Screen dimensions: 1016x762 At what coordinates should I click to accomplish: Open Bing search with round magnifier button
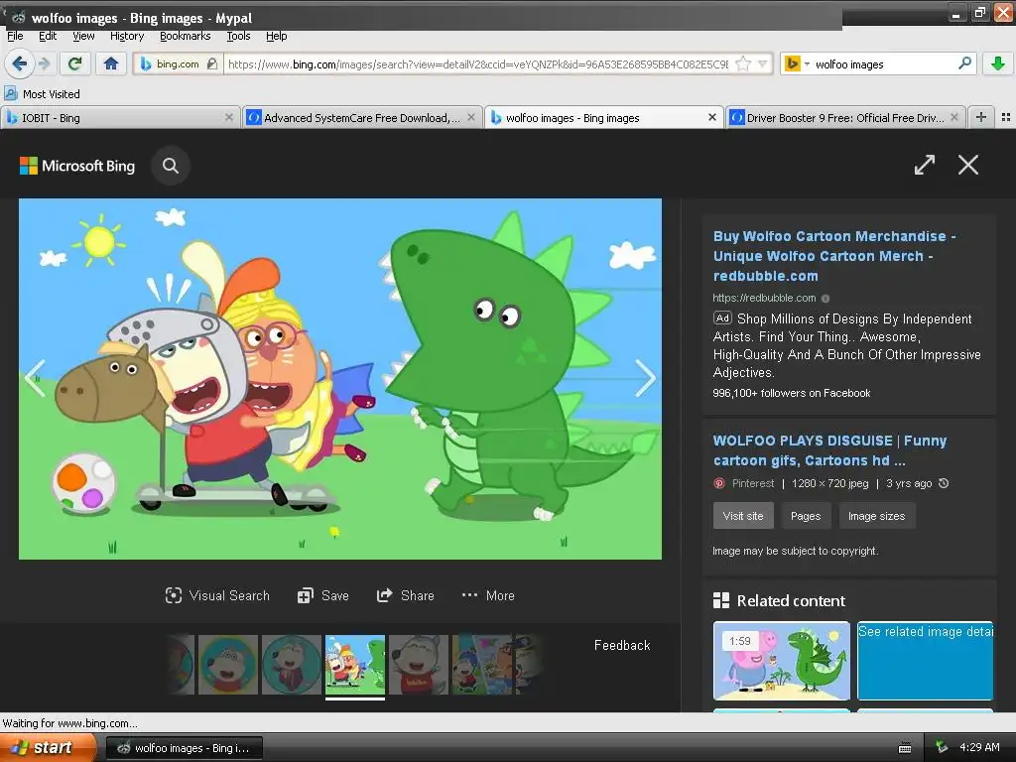pyautogui.click(x=171, y=166)
